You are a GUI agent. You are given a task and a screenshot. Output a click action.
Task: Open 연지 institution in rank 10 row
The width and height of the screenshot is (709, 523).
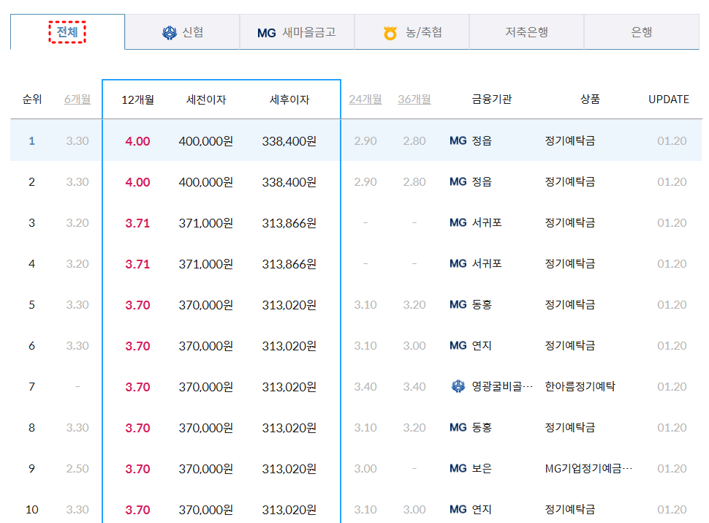click(482, 509)
